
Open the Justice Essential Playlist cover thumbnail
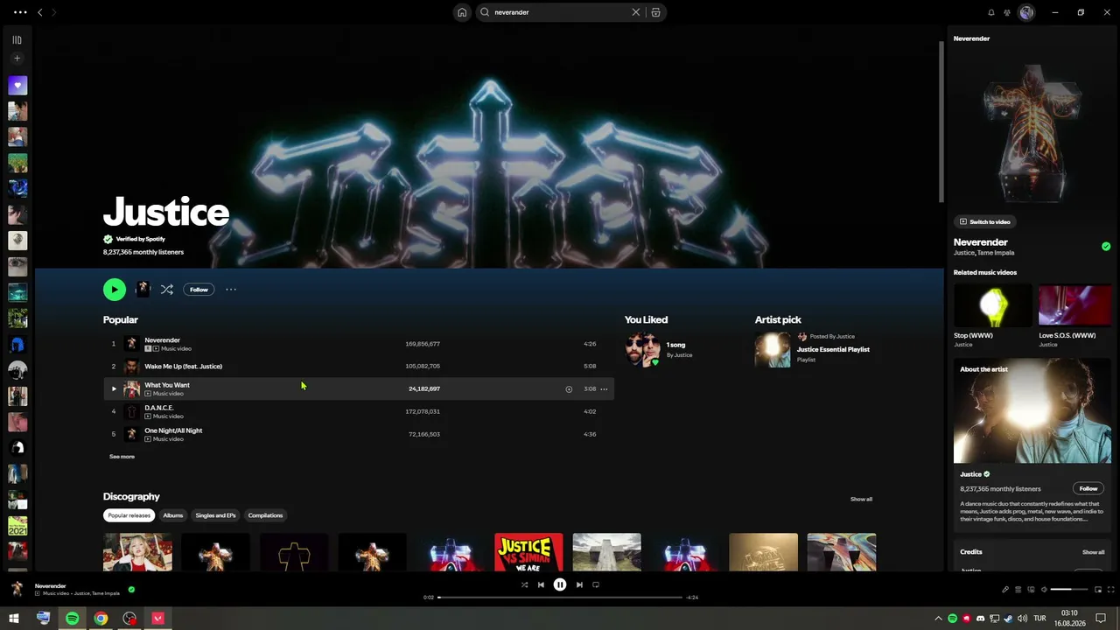pos(773,349)
